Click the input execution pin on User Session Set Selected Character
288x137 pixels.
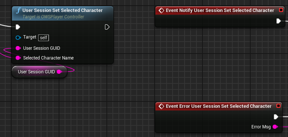click(x=18, y=27)
